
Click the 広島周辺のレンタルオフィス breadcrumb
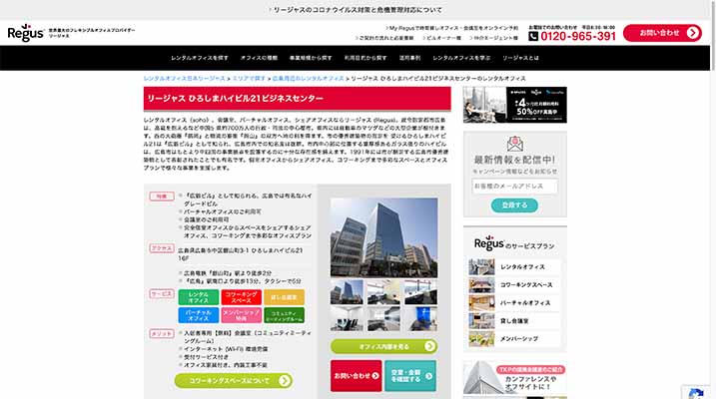pos(309,79)
